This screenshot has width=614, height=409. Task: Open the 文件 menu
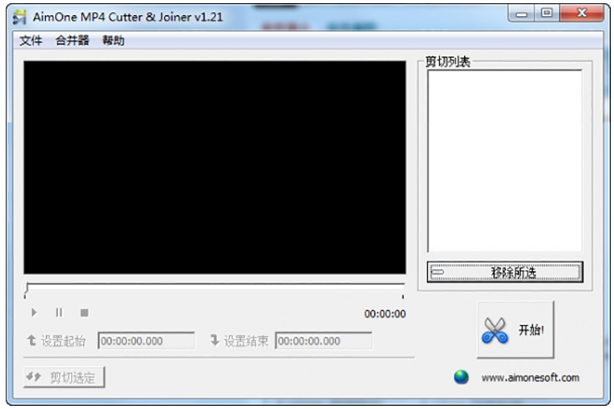[31, 41]
